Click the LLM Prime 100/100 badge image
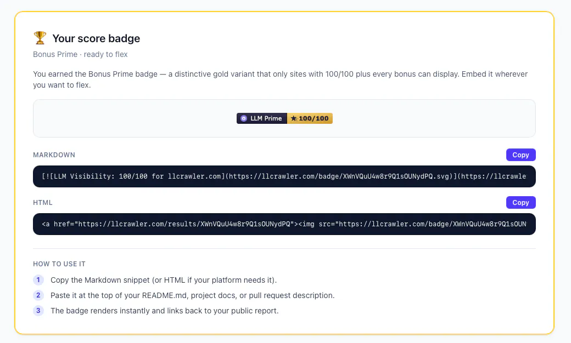The image size is (571, 343). pos(284,118)
